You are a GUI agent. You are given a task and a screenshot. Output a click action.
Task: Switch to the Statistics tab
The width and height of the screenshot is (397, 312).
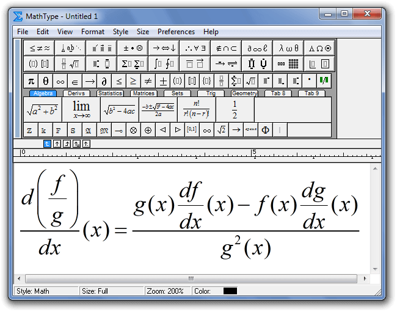[x=110, y=93]
